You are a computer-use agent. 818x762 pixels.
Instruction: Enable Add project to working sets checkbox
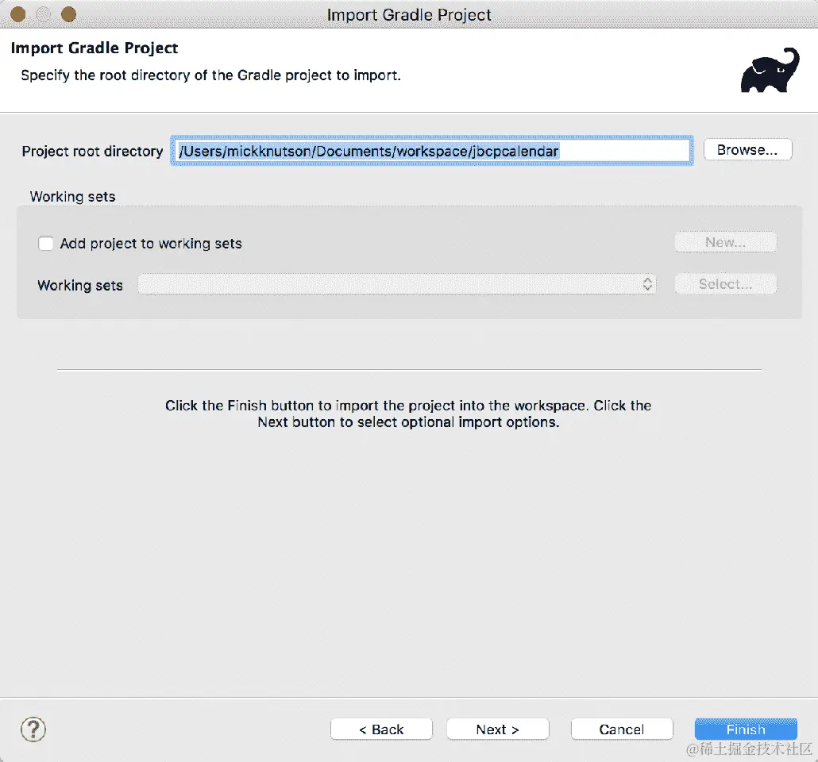[46, 244]
